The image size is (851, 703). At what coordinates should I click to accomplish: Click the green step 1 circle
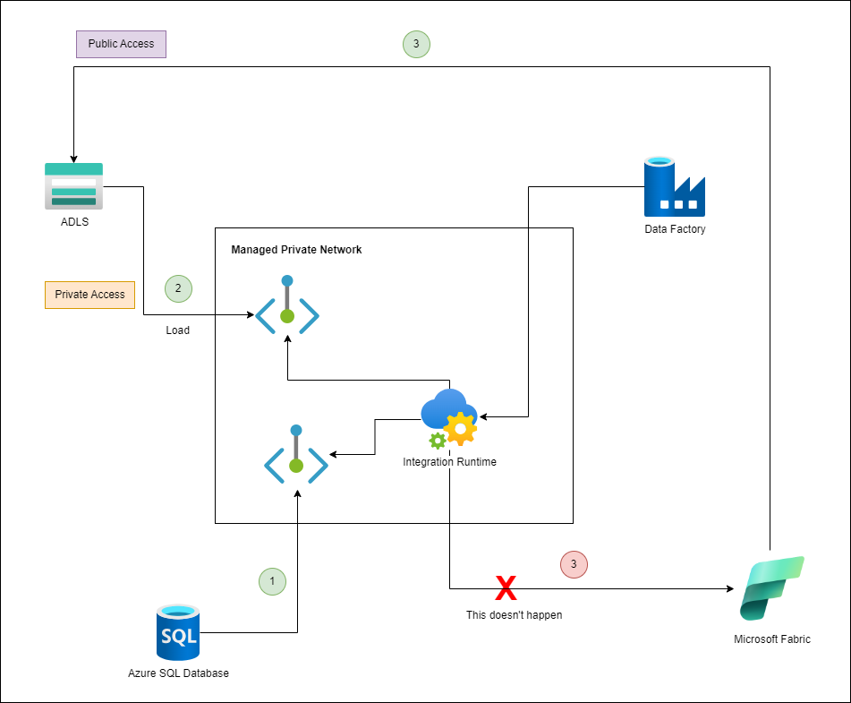tap(272, 581)
